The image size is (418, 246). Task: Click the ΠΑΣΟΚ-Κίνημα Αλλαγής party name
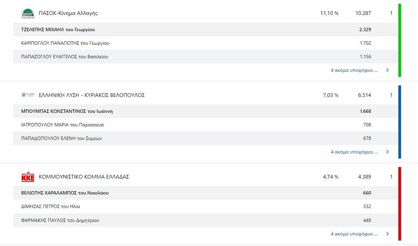click(68, 13)
